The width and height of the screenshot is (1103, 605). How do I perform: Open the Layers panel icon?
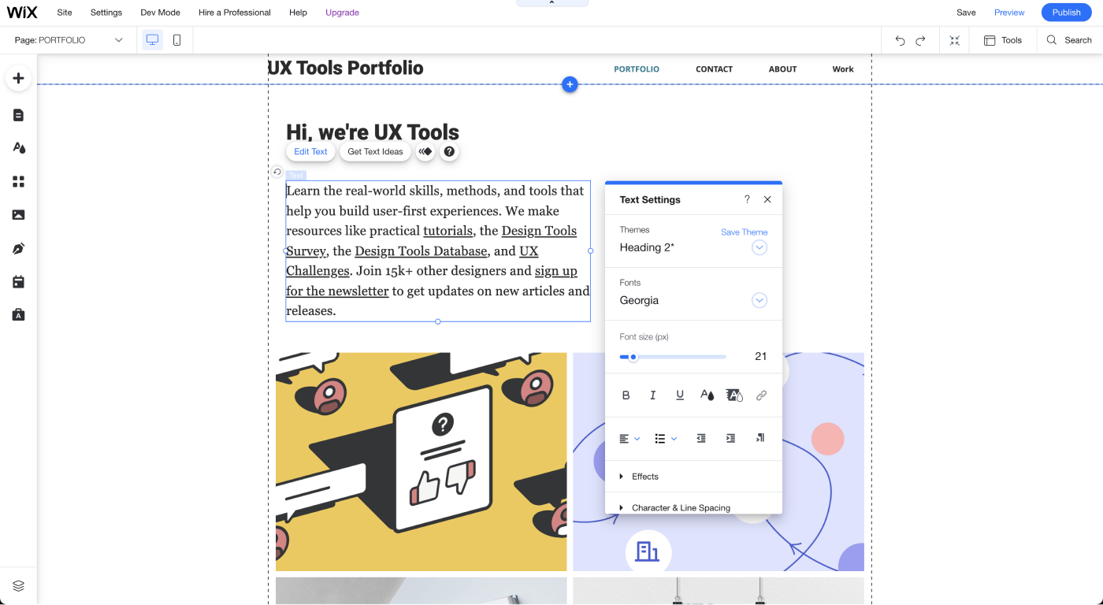(18, 586)
